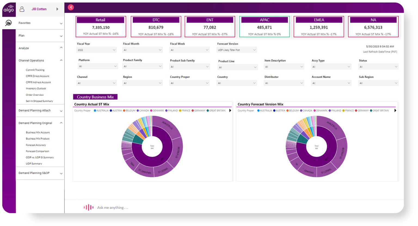Select the search magnifier icon in the sidebar
Screen dimensions: 418x226
8,23
